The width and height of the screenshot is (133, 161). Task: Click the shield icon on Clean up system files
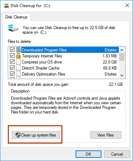[x=18, y=135]
